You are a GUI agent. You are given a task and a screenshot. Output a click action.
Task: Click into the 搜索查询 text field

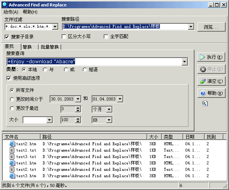(95, 61)
